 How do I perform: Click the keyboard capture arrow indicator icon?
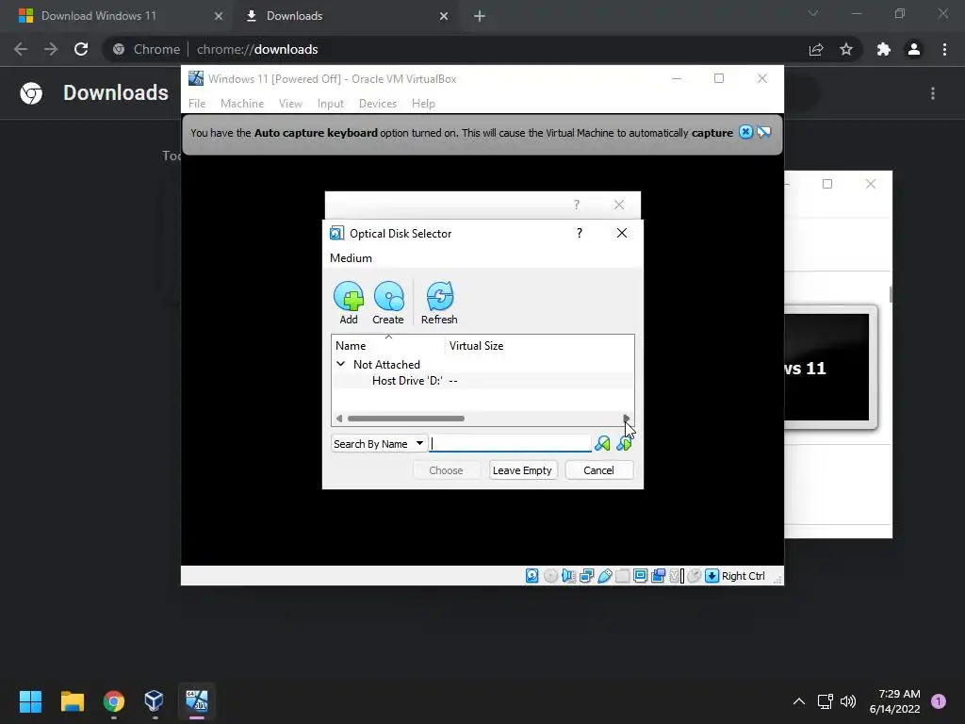coord(712,576)
